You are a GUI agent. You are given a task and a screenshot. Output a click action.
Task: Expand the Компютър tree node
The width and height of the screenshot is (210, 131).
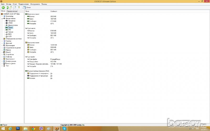(2, 16)
